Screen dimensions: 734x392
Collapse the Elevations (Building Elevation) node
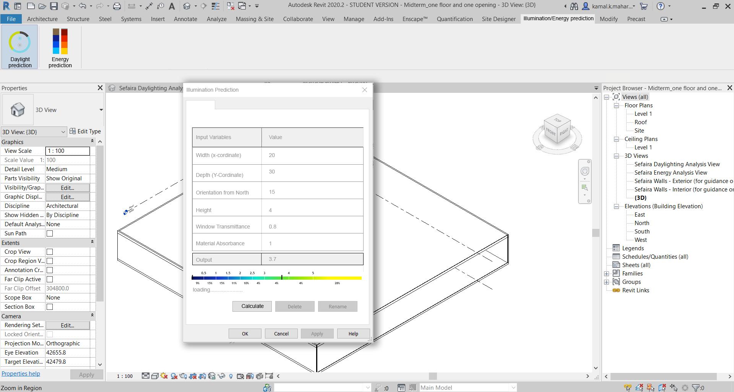[x=616, y=206]
